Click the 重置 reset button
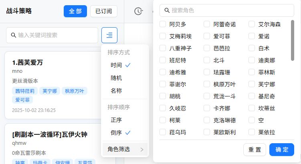Viewport: 301px width, 164px height. pyautogui.click(x=255, y=150)
